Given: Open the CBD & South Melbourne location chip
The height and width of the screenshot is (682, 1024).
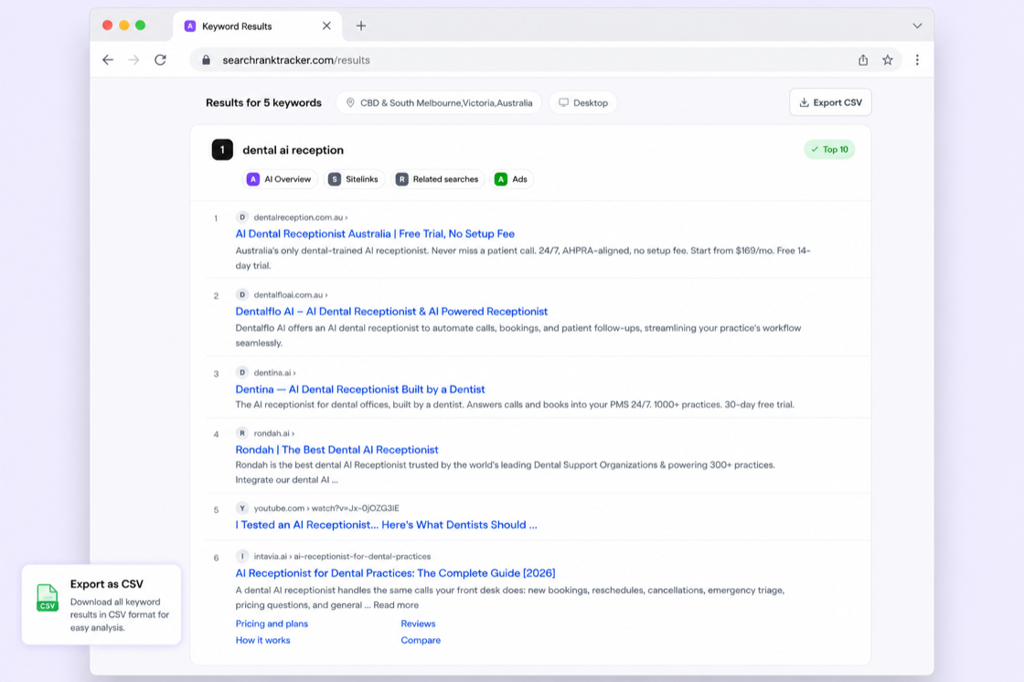Looking at the screenshot, I should pos(439,102).
